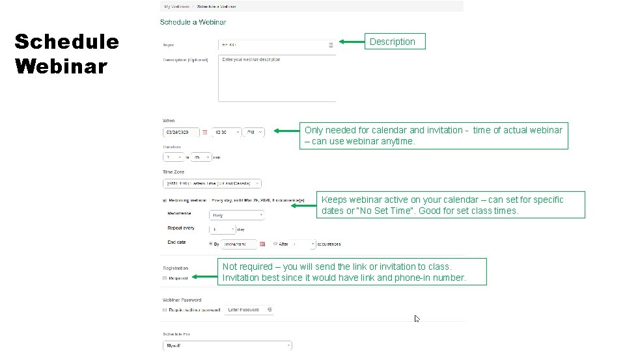This screenshot has width=625, height=351.
Task: Click the Enter Password field
Action: point(249,309)
